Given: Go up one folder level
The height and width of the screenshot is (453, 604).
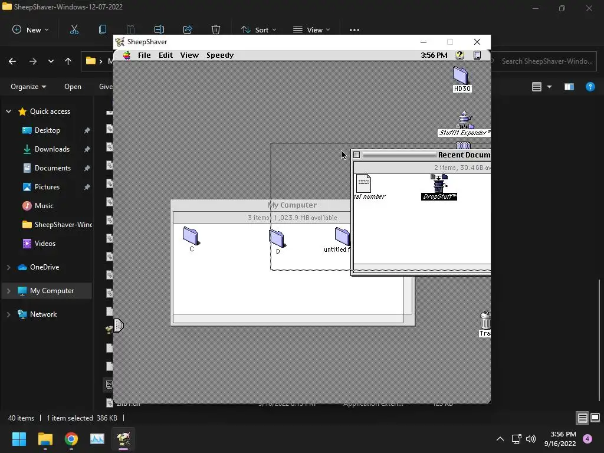Looking at the screenshot, I should (68, 61).
